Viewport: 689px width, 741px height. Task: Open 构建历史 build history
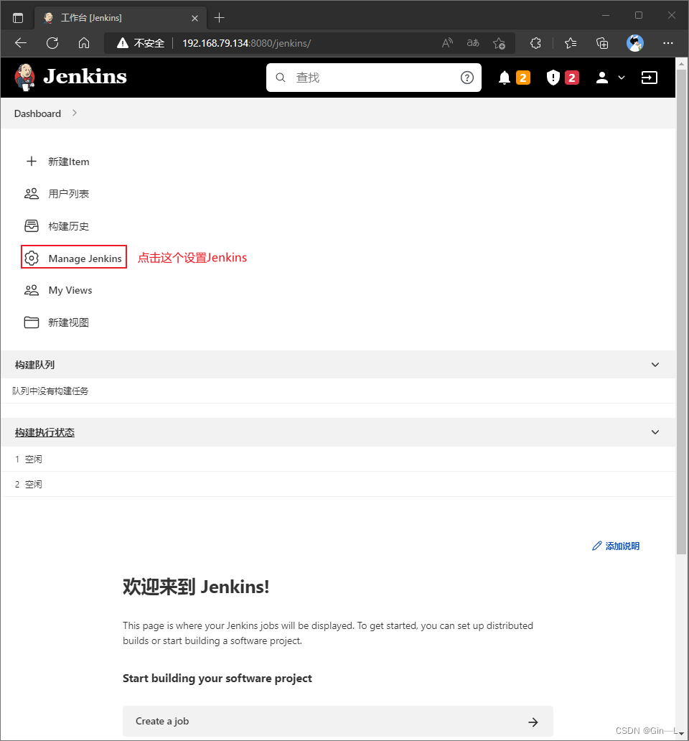pos(68,226)
